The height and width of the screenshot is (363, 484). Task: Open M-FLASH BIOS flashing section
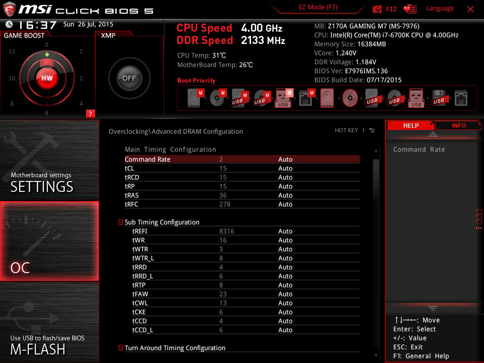(x=49, y=322)
